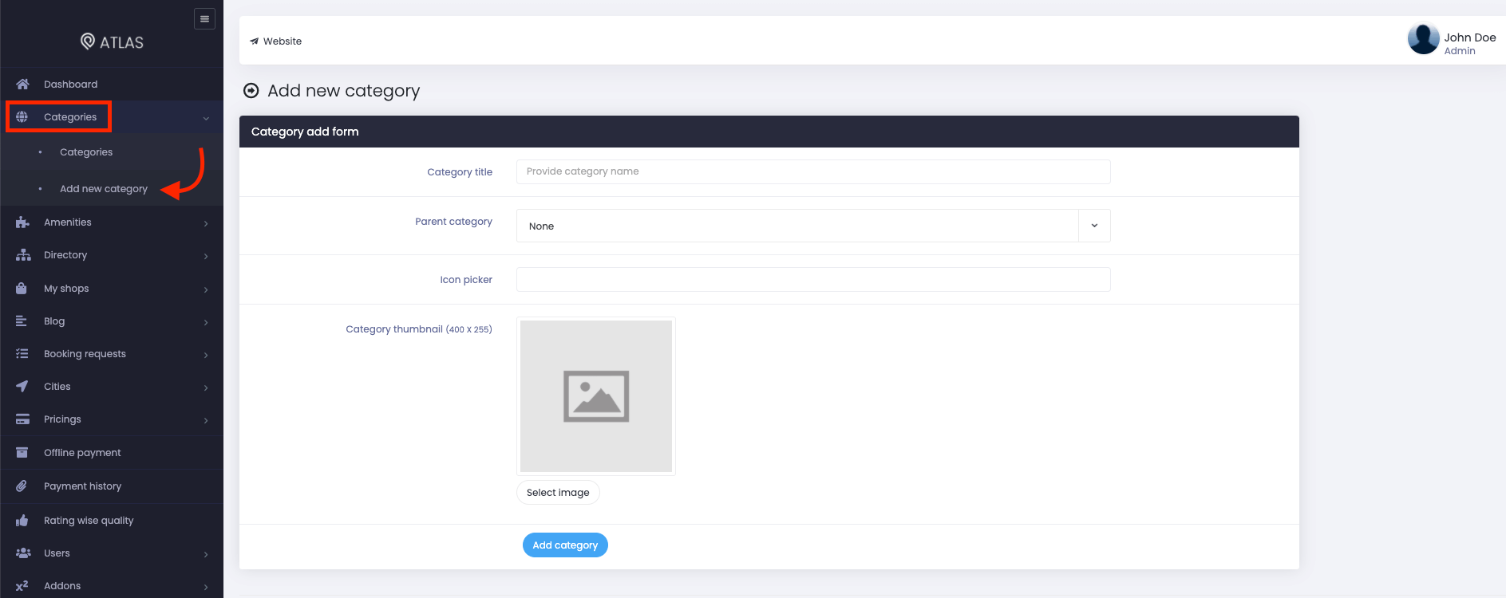Expand the Users submenu arrow

(206, 554)
